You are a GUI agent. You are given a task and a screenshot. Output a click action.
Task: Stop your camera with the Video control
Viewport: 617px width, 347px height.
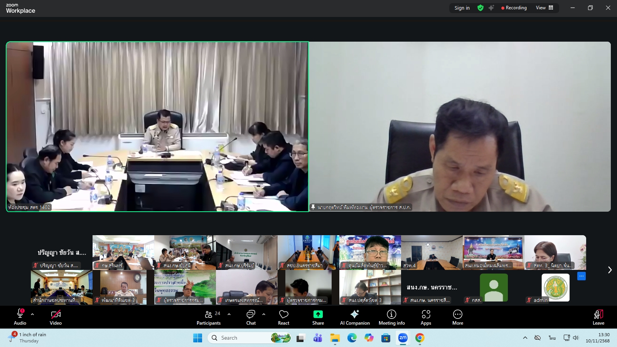click(56, 317)
